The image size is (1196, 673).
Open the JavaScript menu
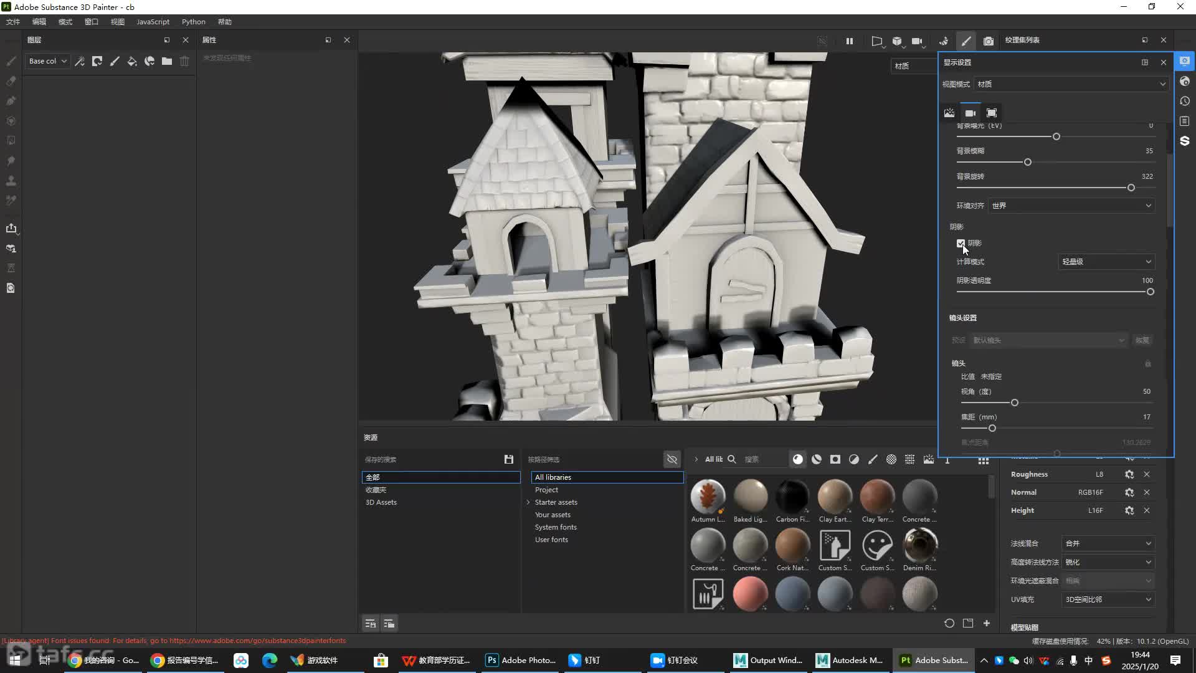click(x=153, y=22)
